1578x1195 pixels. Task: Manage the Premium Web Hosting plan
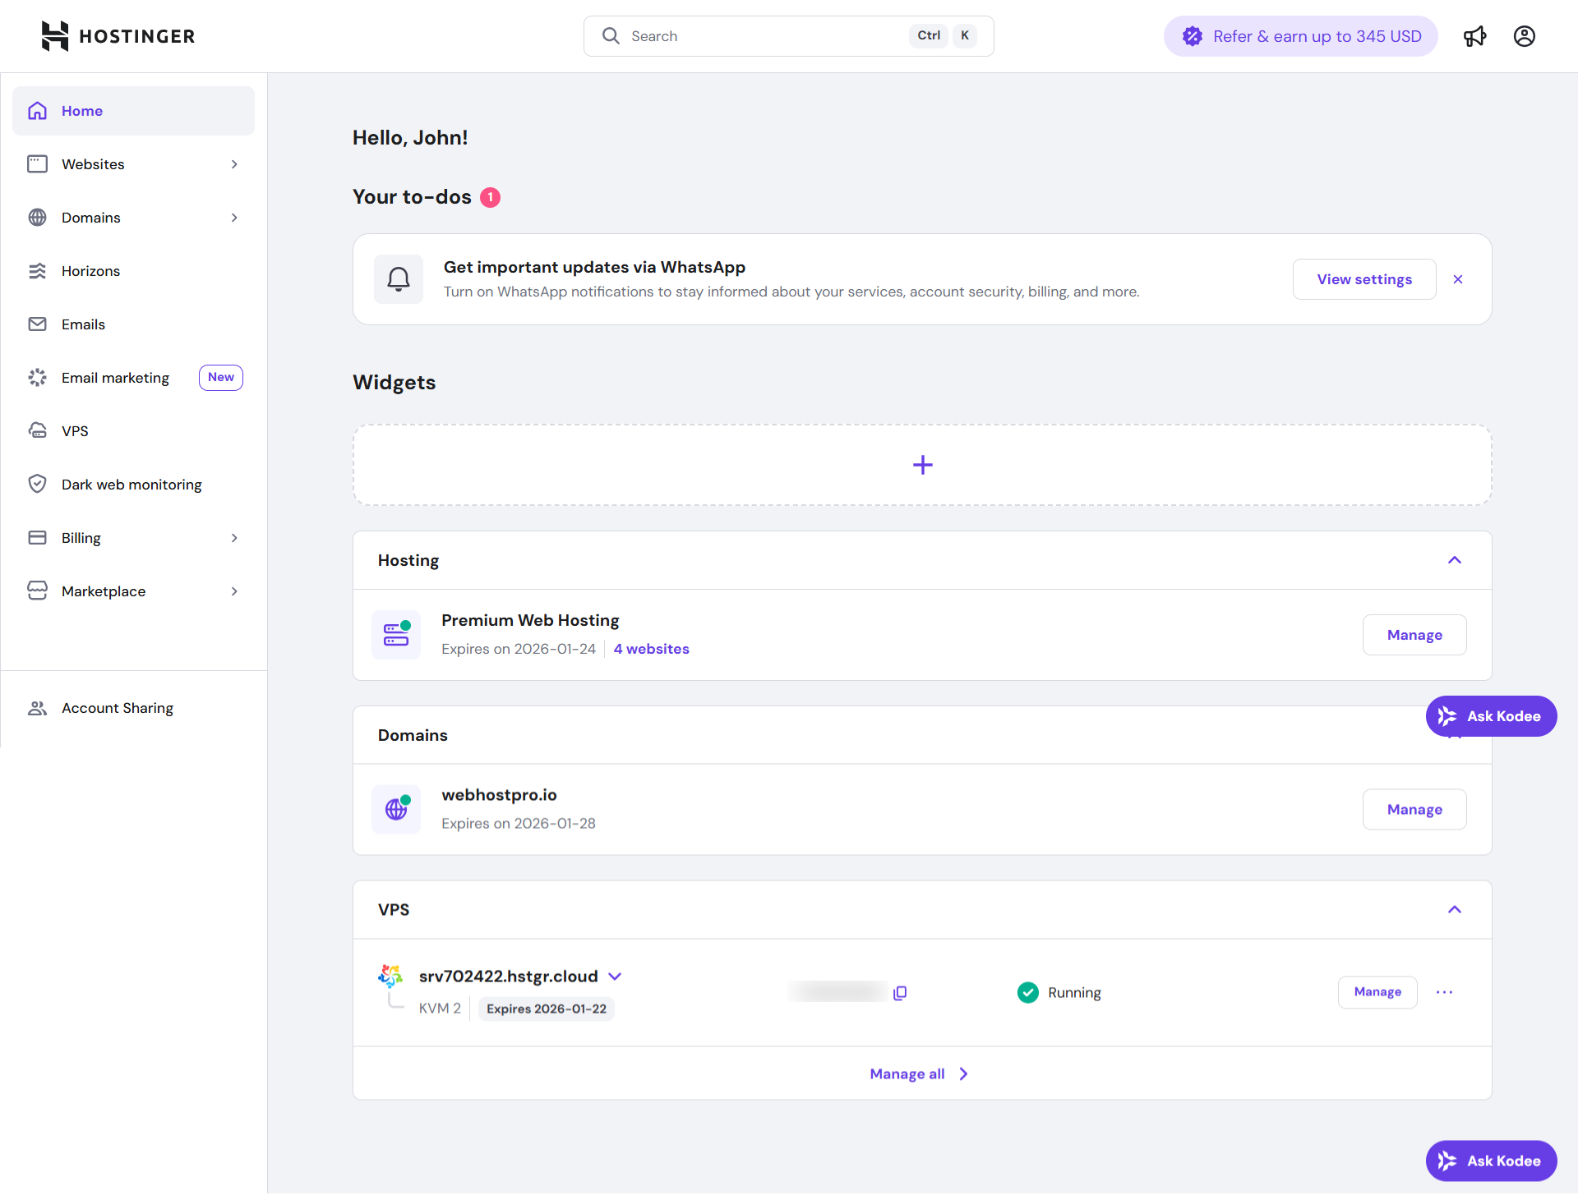pos(1414,635)
